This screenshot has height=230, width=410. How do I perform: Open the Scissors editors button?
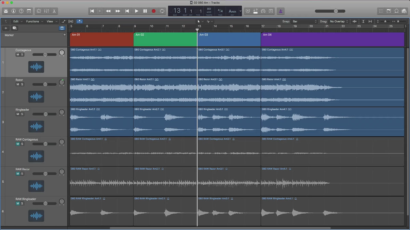(x=54, y=11)
